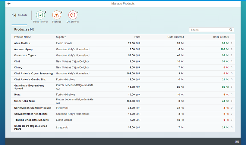Viewport: 246px width, 145px height.
Task: Select the Out of Stock icon filter
Action: [x=73, y=15]
